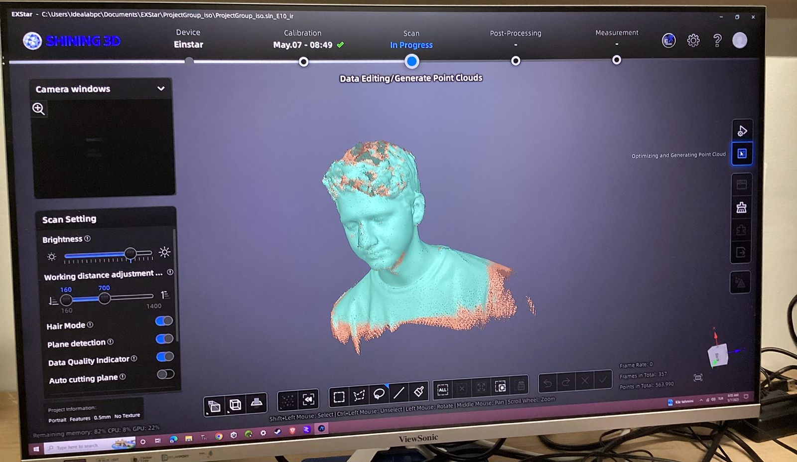Click the delete selected trash icon
The width and height of the screenshot is (797, 462).
(x=520, y=385)
